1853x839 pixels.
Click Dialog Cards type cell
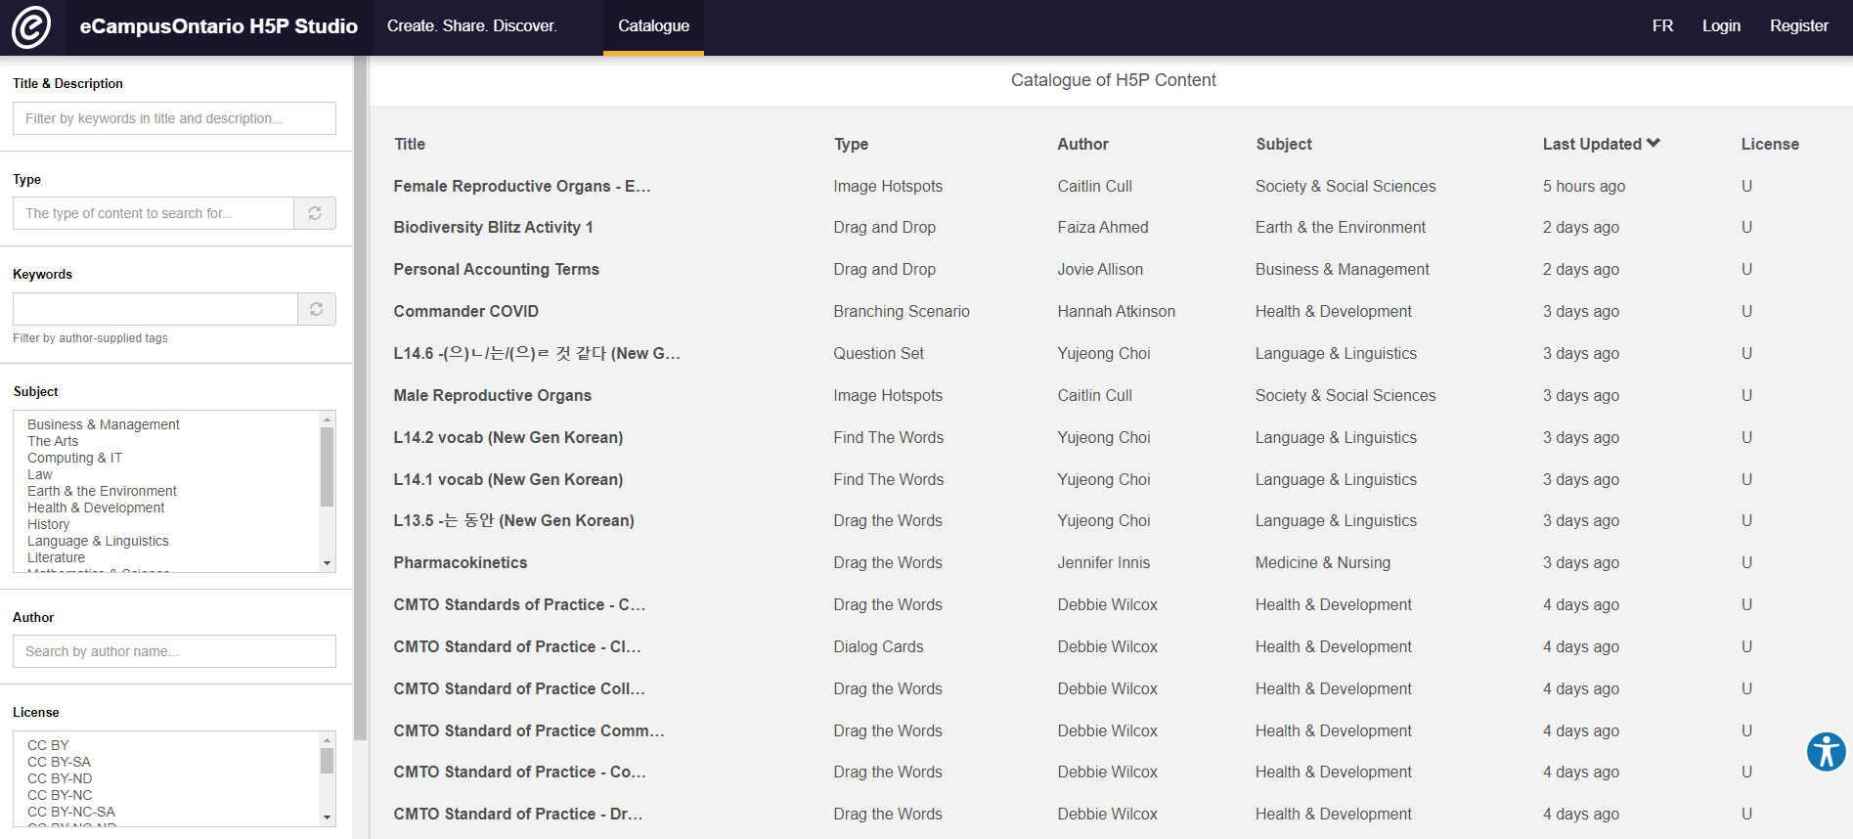(x=878, y=646)
